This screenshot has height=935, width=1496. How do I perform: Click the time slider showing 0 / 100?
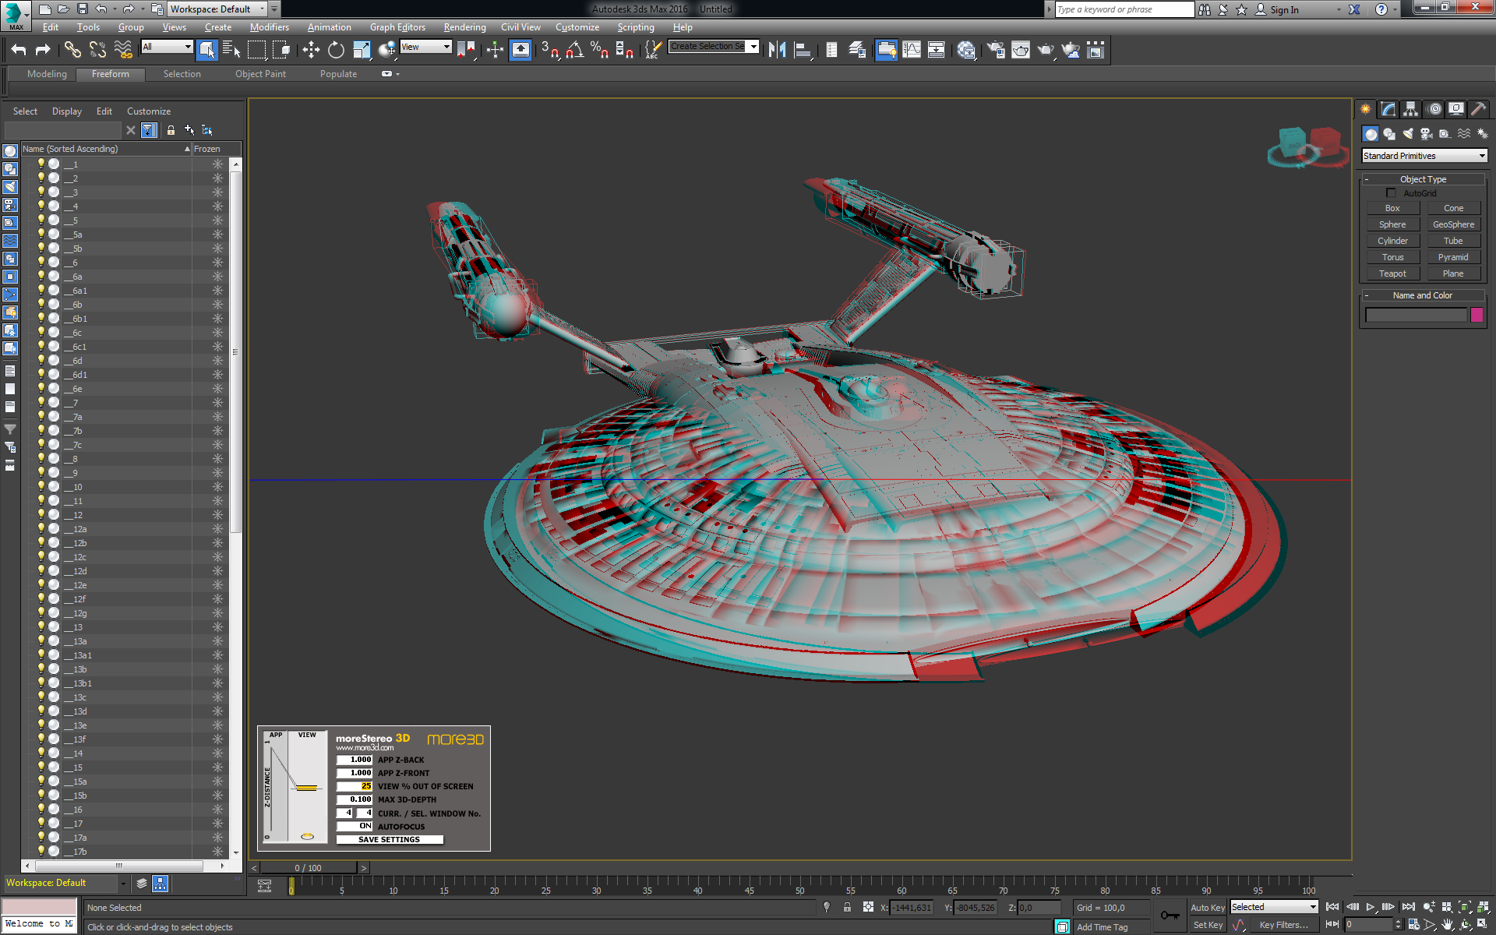(309, 868)
